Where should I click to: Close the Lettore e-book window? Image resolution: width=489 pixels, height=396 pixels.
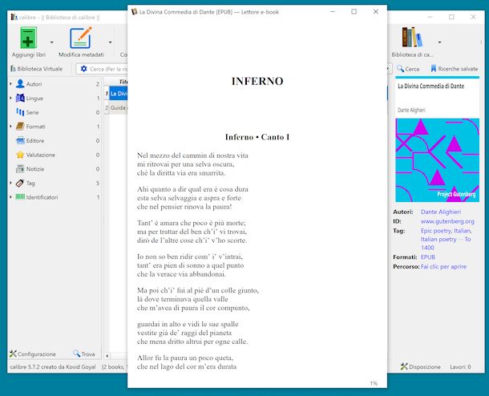[x=376, y=11]
